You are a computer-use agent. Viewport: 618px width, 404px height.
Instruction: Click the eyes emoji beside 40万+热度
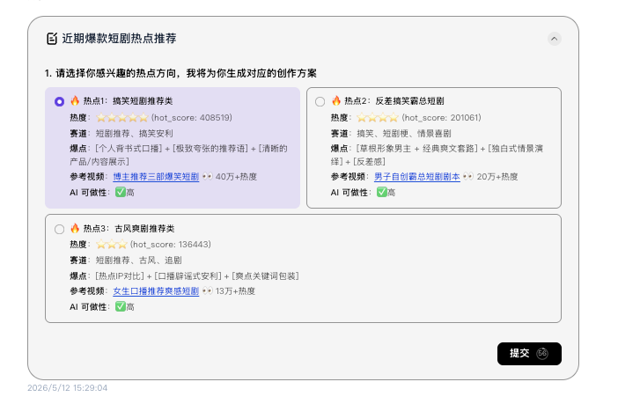click(x=207, y=177)
